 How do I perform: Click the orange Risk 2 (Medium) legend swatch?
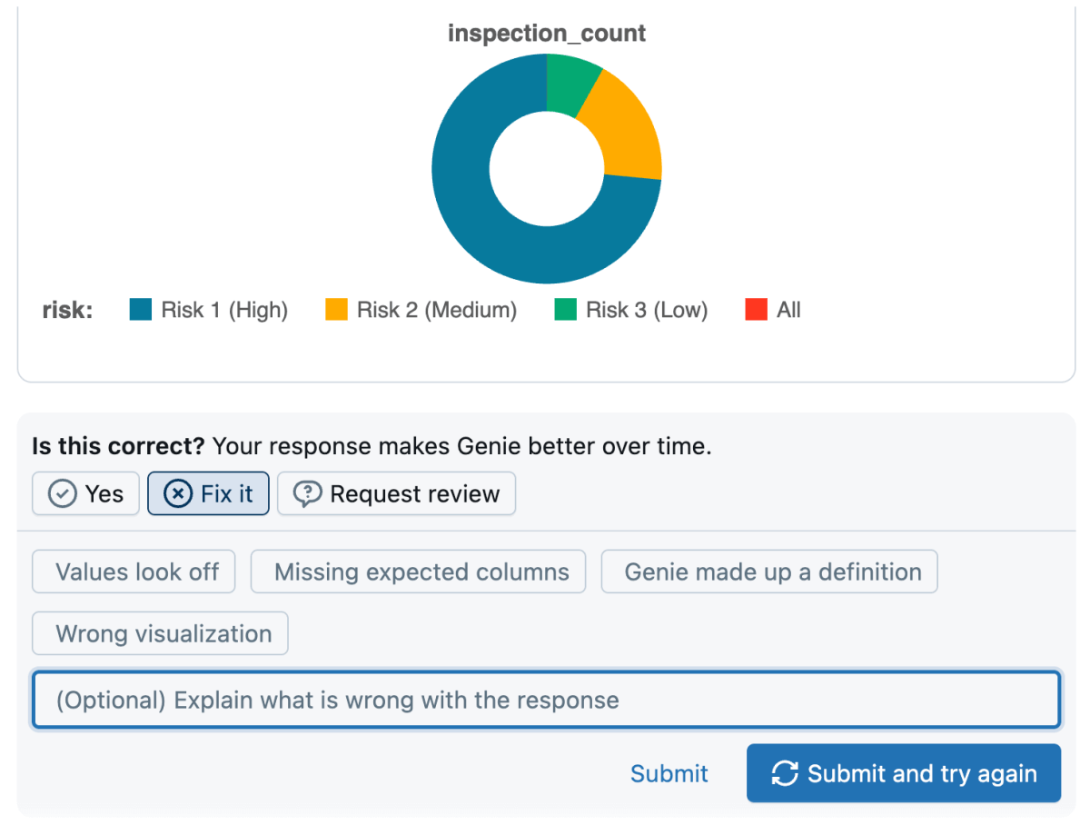pyautogui.click(x=336, y=310)
